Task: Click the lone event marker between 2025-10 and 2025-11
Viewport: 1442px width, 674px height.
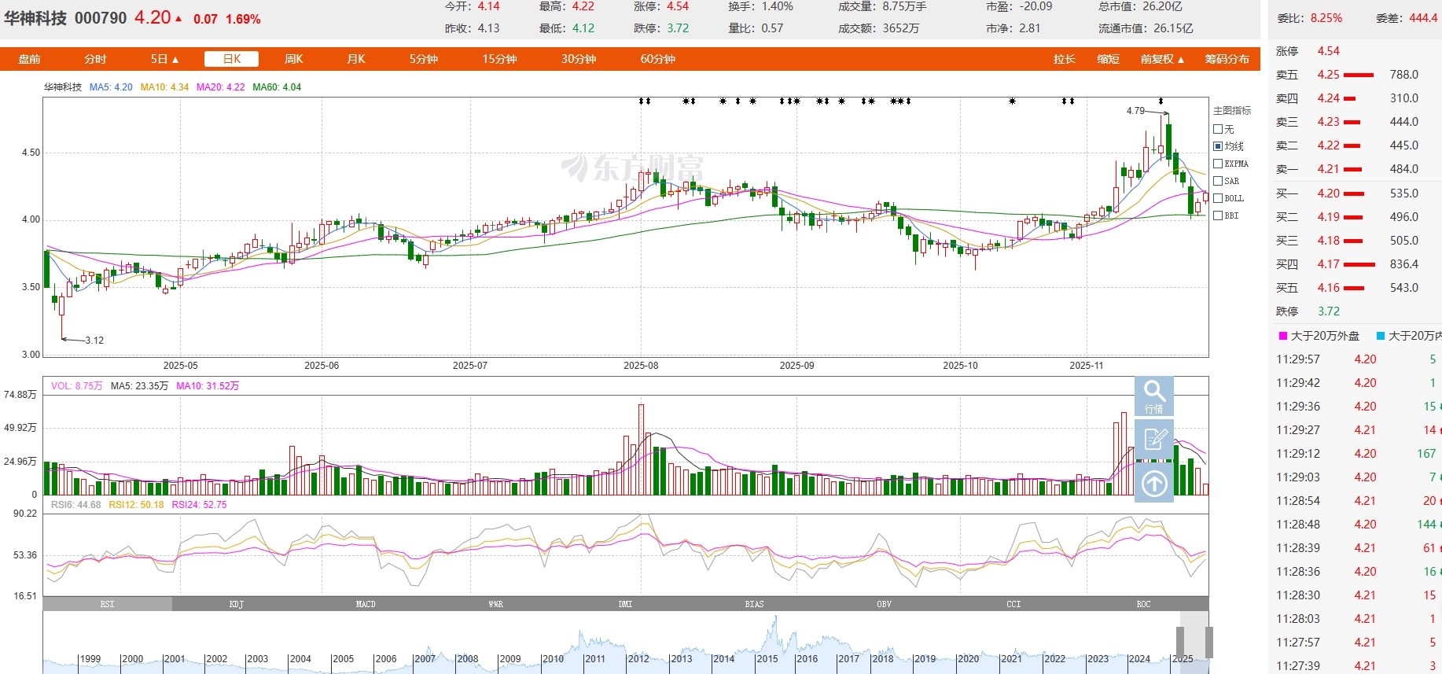Action: [1012, 101]
